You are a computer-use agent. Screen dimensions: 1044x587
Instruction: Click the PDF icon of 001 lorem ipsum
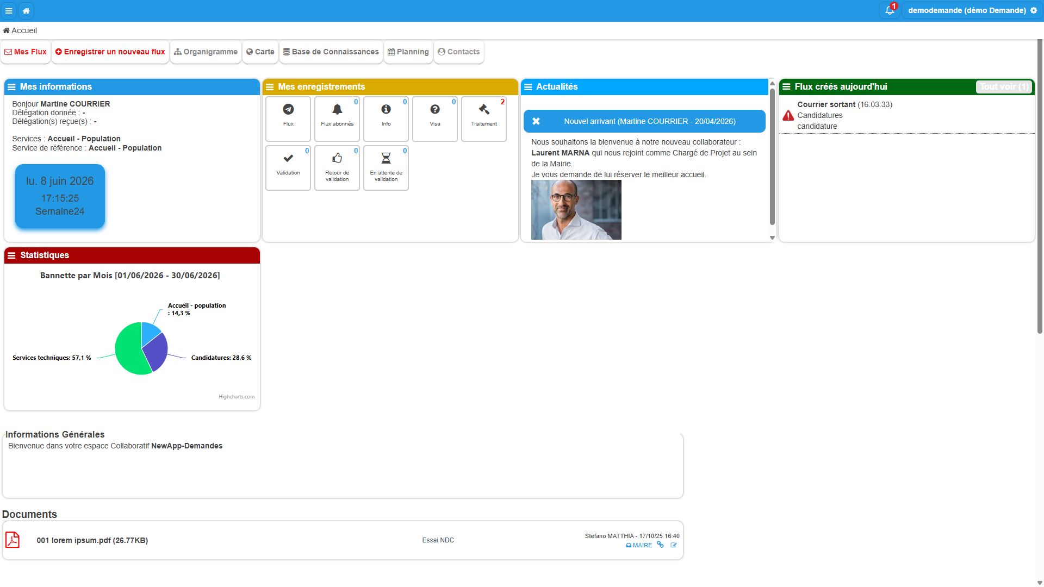point(13,540)
